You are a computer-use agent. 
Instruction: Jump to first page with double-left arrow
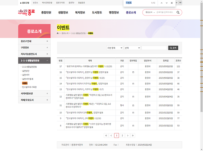click(x=106, y=135)
